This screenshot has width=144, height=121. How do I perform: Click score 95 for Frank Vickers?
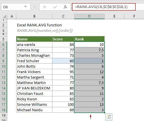pyautogui.click(x=63, y=72)
